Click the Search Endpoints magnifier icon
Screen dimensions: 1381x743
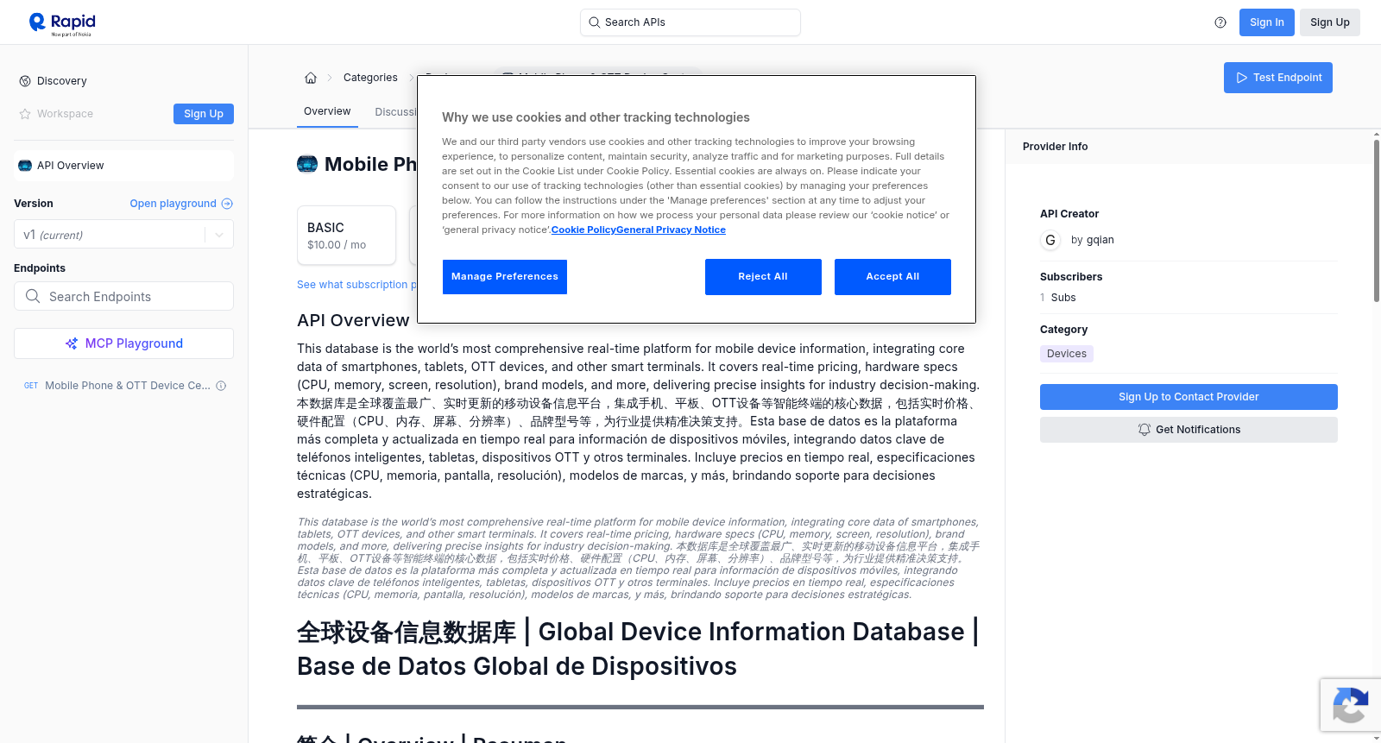tap(33, 296)
